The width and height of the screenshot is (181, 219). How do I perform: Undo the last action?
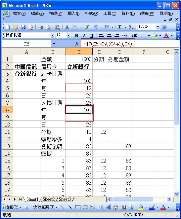pos(96,27)
